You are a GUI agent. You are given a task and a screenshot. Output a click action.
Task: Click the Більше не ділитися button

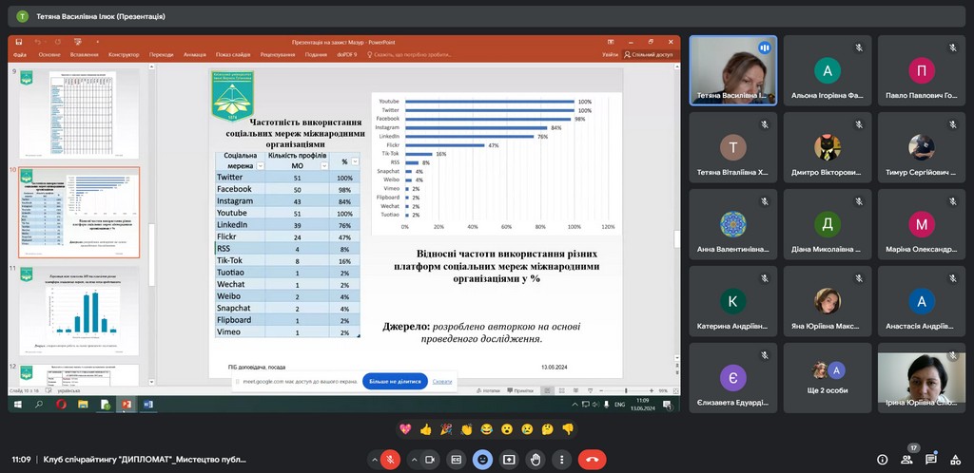pyautogui.click(x=395, y=381)
